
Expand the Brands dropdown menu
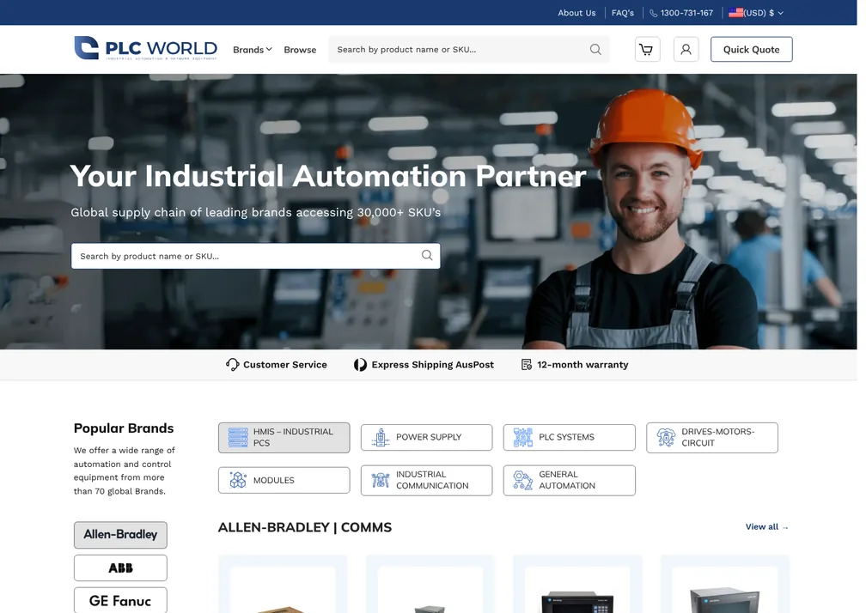253,50
